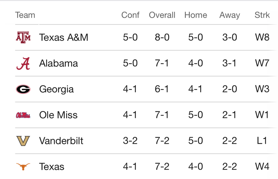This screenshot has height=179, width=278.
Task: Go to the Ole Miss team page
Action: (x=58, y=115)
